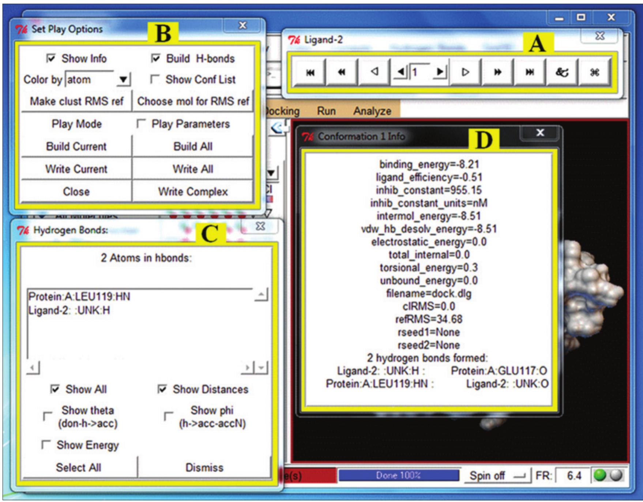Open play options with ampersand icon
The image size is (643, 502).
[561, 72]
